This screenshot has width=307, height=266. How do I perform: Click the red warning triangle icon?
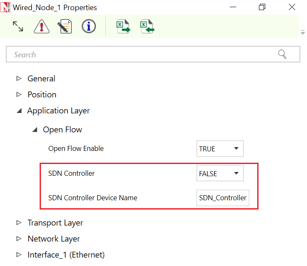[41, 27]
